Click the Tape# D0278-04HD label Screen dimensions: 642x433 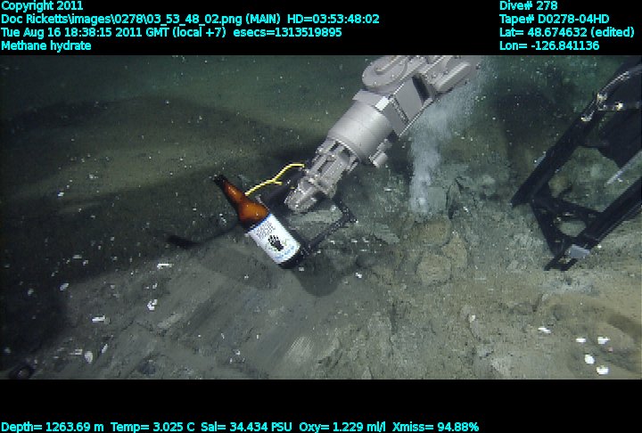pos(554,19)
